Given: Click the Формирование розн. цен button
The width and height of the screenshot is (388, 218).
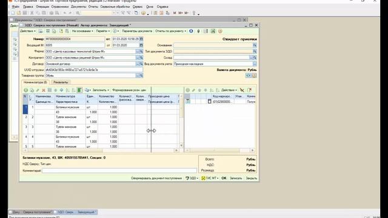Looking at the screenshot, I should (129, 90).
